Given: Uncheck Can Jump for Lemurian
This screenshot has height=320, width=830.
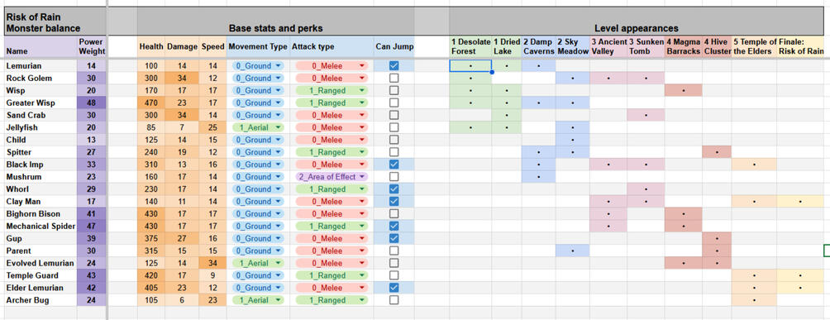Looking at the screenshot, I should coord(394,65).
